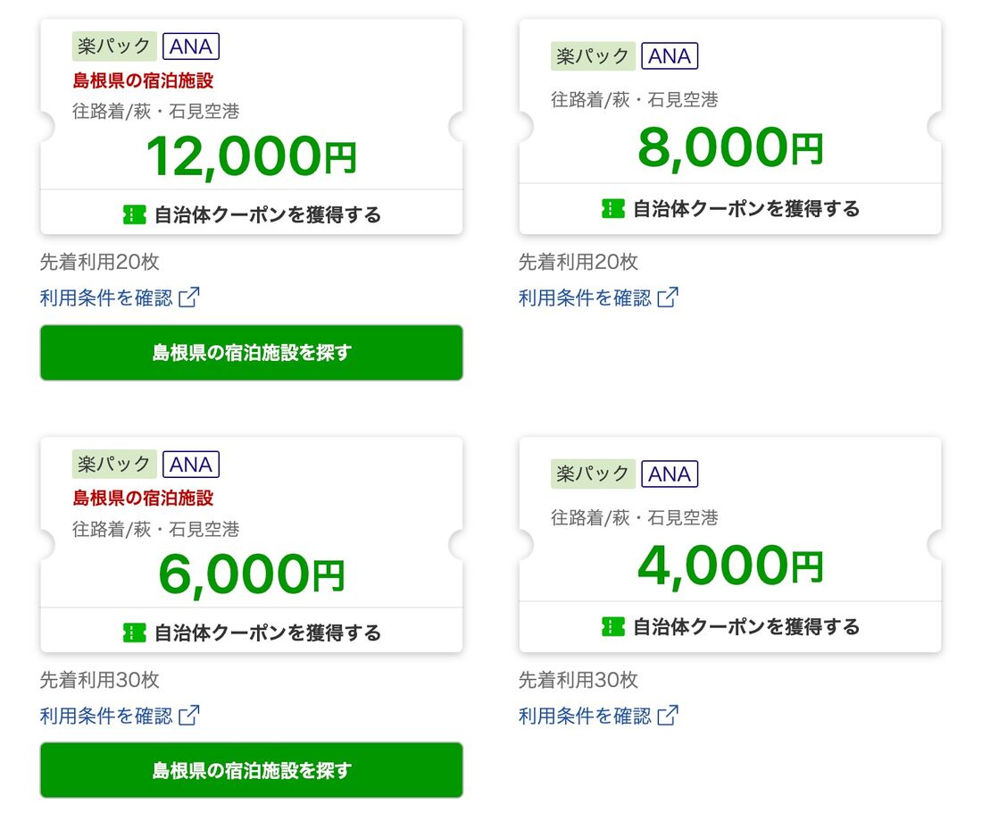Get the 4,000円 自治体クーポン
This screenshot has width=982, height=813.
point(730,627)
